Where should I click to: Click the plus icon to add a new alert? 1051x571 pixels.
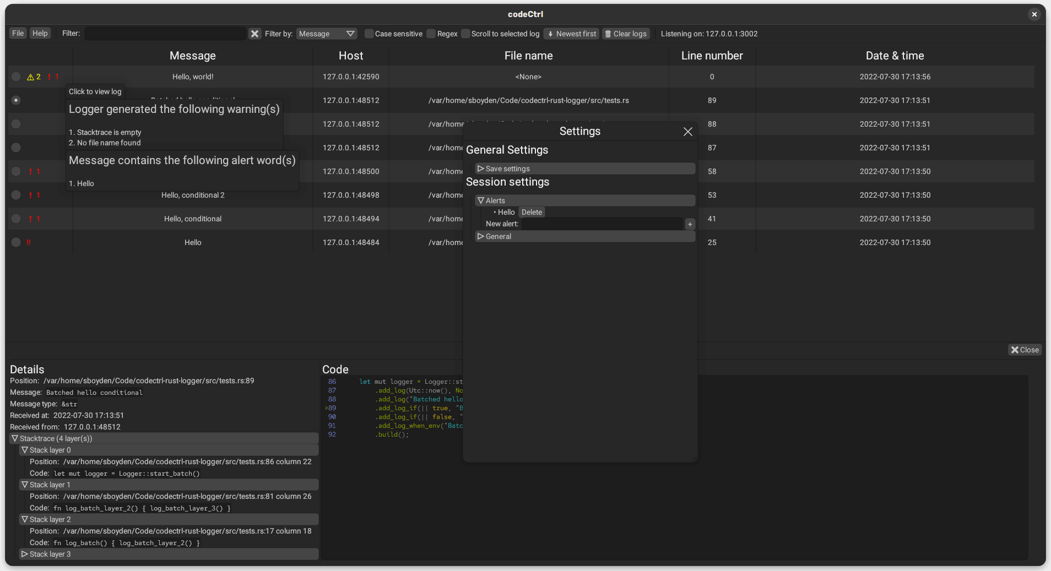pos(690,224)
